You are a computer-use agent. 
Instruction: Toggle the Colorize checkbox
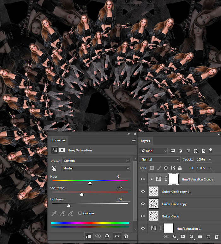tap(80, 213)
